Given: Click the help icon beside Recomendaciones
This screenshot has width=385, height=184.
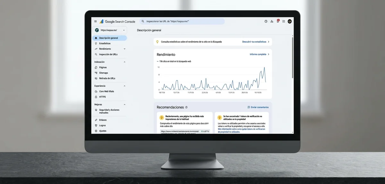Looking at the screenshot, I should [x=186, y=107].
